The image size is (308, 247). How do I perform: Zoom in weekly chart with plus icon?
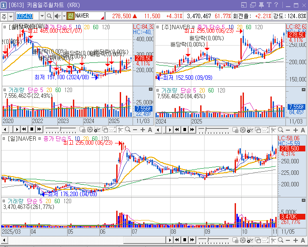(x=296, y=130)
